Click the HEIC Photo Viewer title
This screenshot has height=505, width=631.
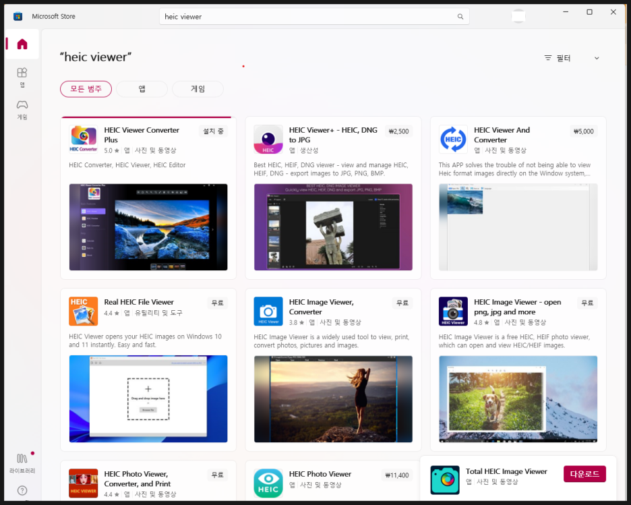[x=320, y=473]
